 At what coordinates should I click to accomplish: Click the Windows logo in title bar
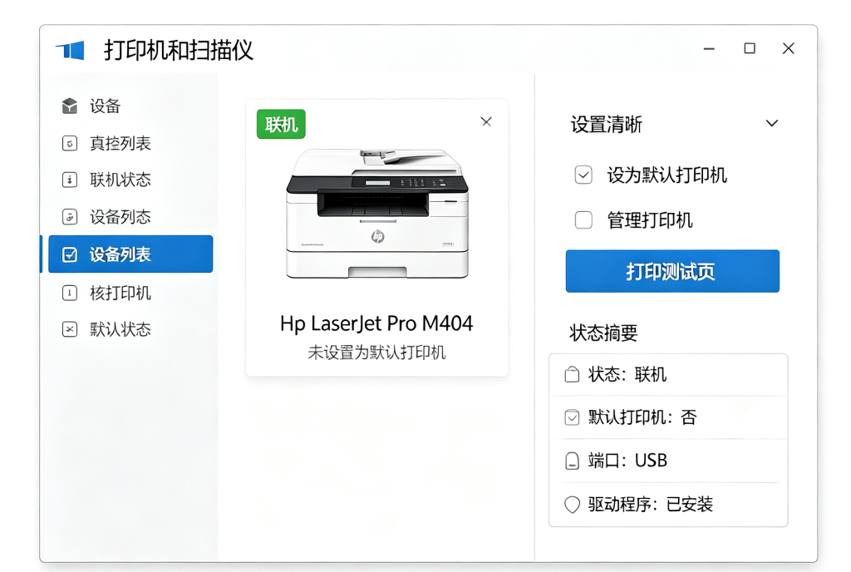coord(70,51)
